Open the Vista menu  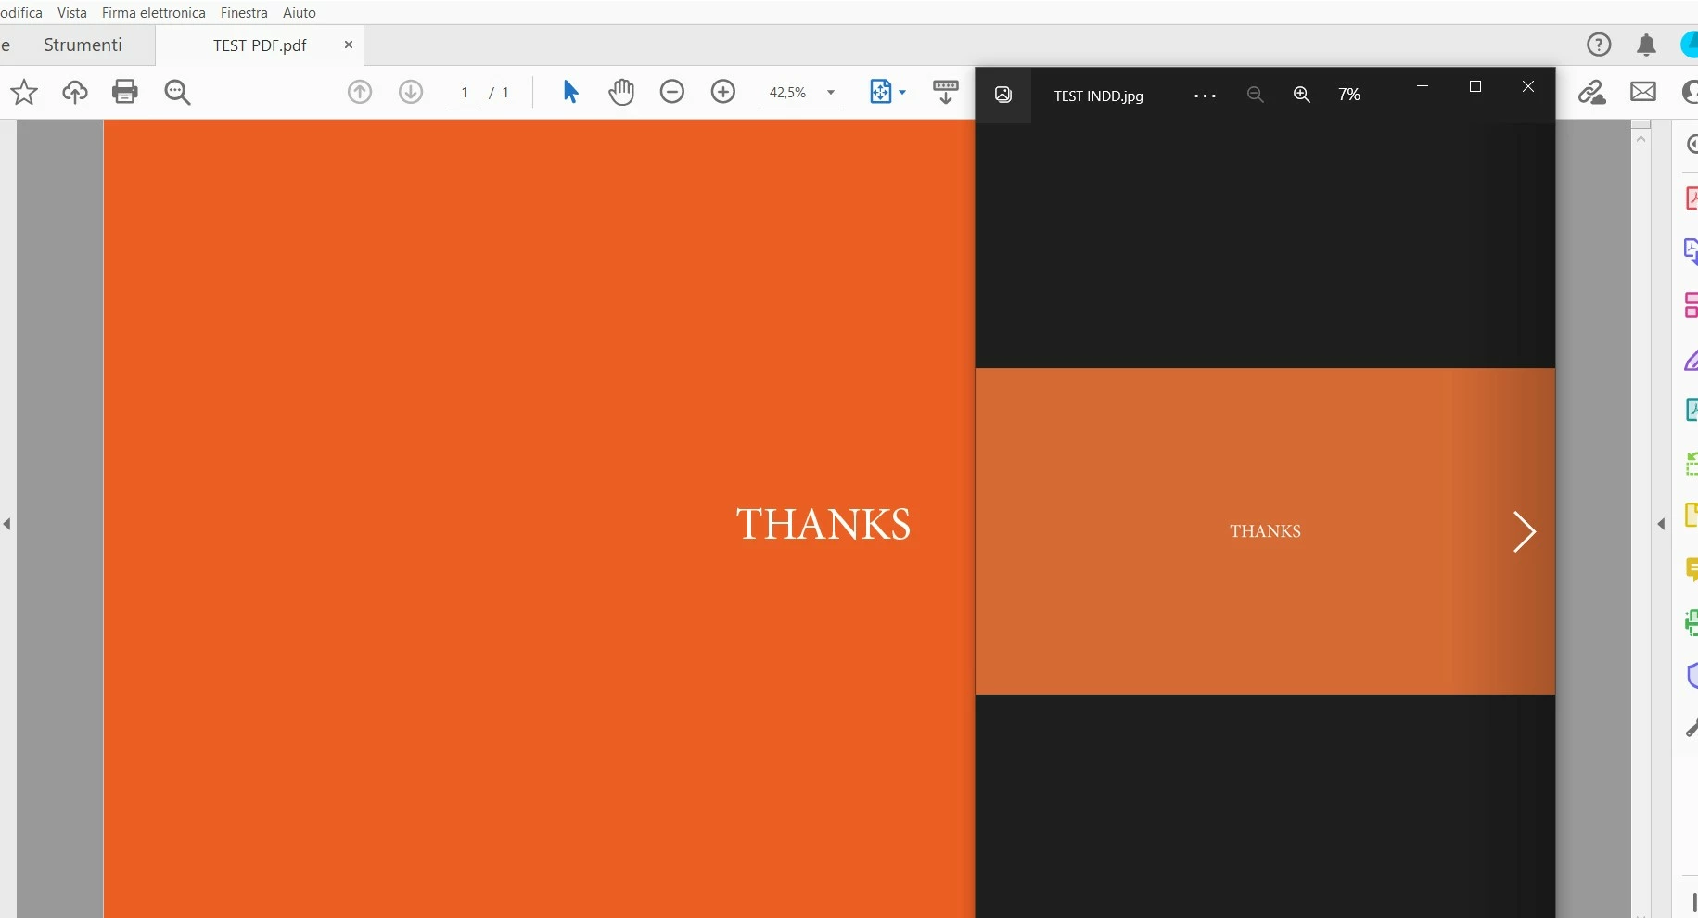[x=72, y=13]
